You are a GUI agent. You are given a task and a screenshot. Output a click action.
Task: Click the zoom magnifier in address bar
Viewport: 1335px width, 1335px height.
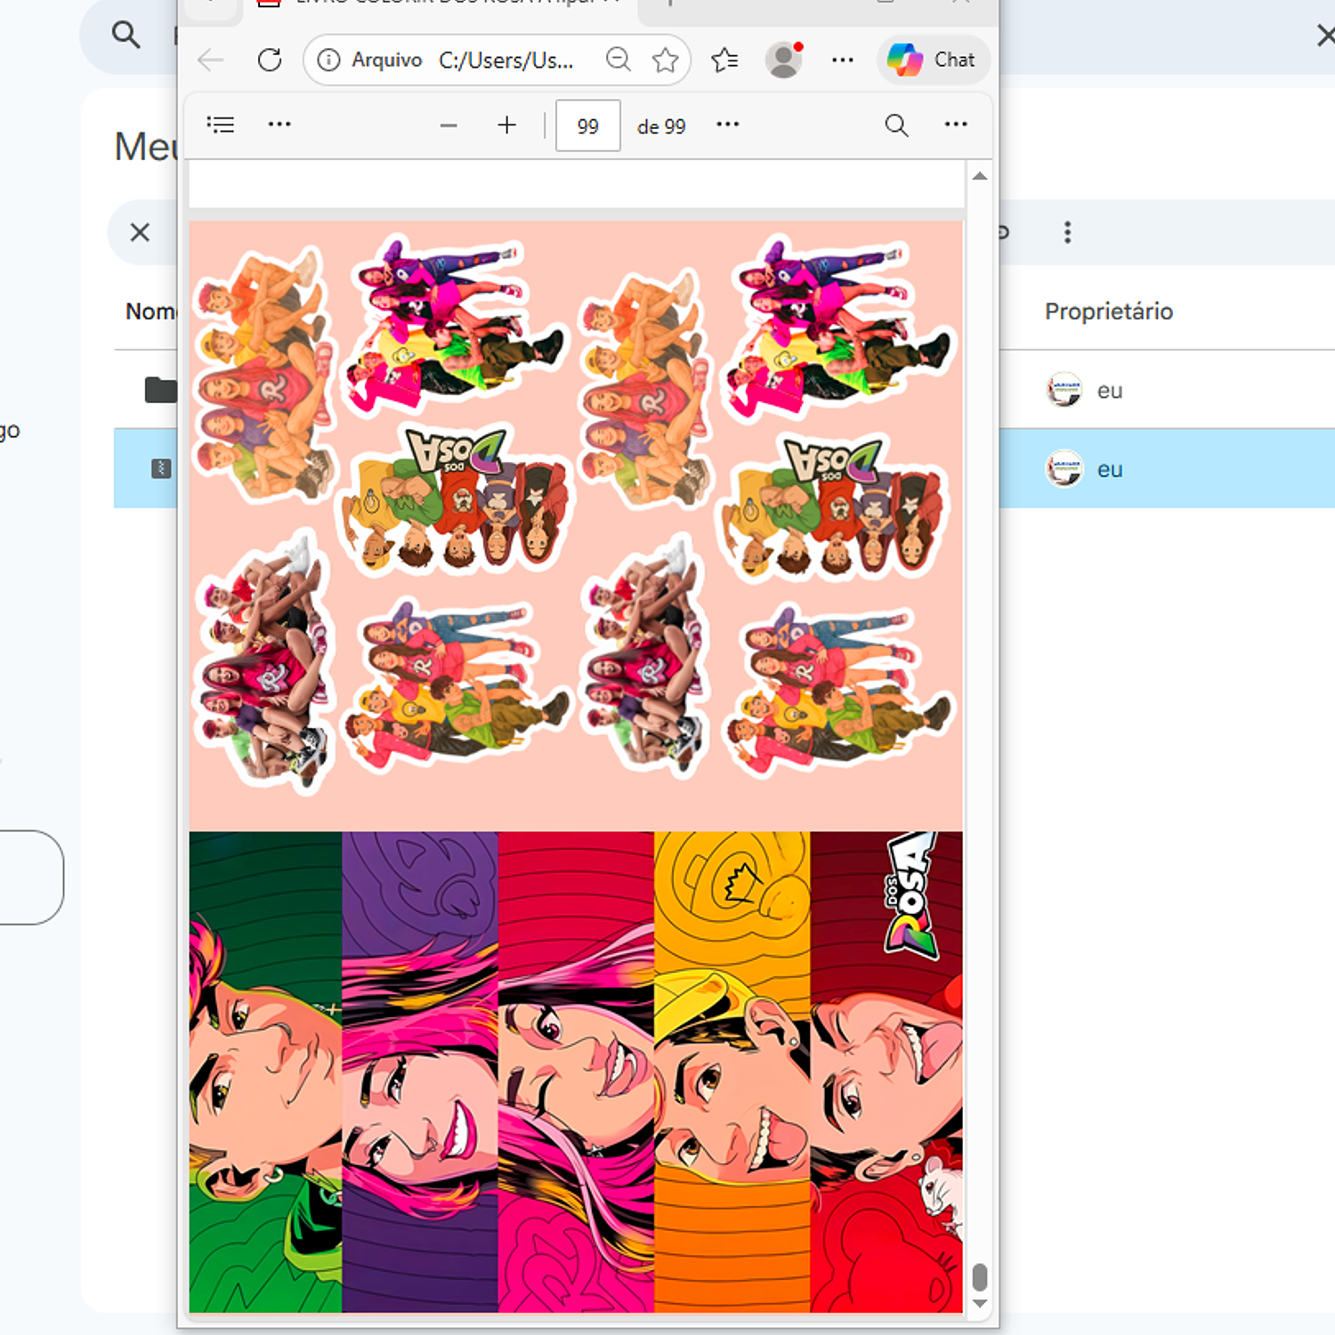coord(618,60)
